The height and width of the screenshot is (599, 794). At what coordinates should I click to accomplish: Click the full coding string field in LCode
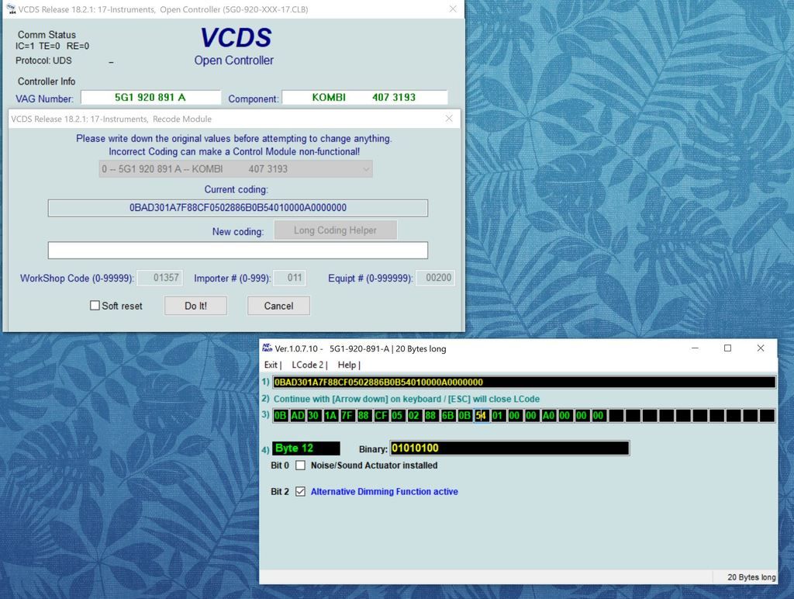[524, 382]
